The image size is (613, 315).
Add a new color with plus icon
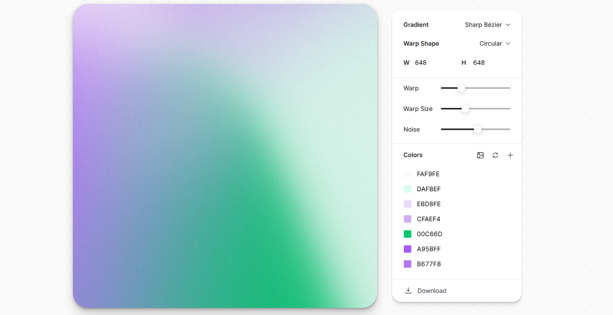(x=510, y=155)
